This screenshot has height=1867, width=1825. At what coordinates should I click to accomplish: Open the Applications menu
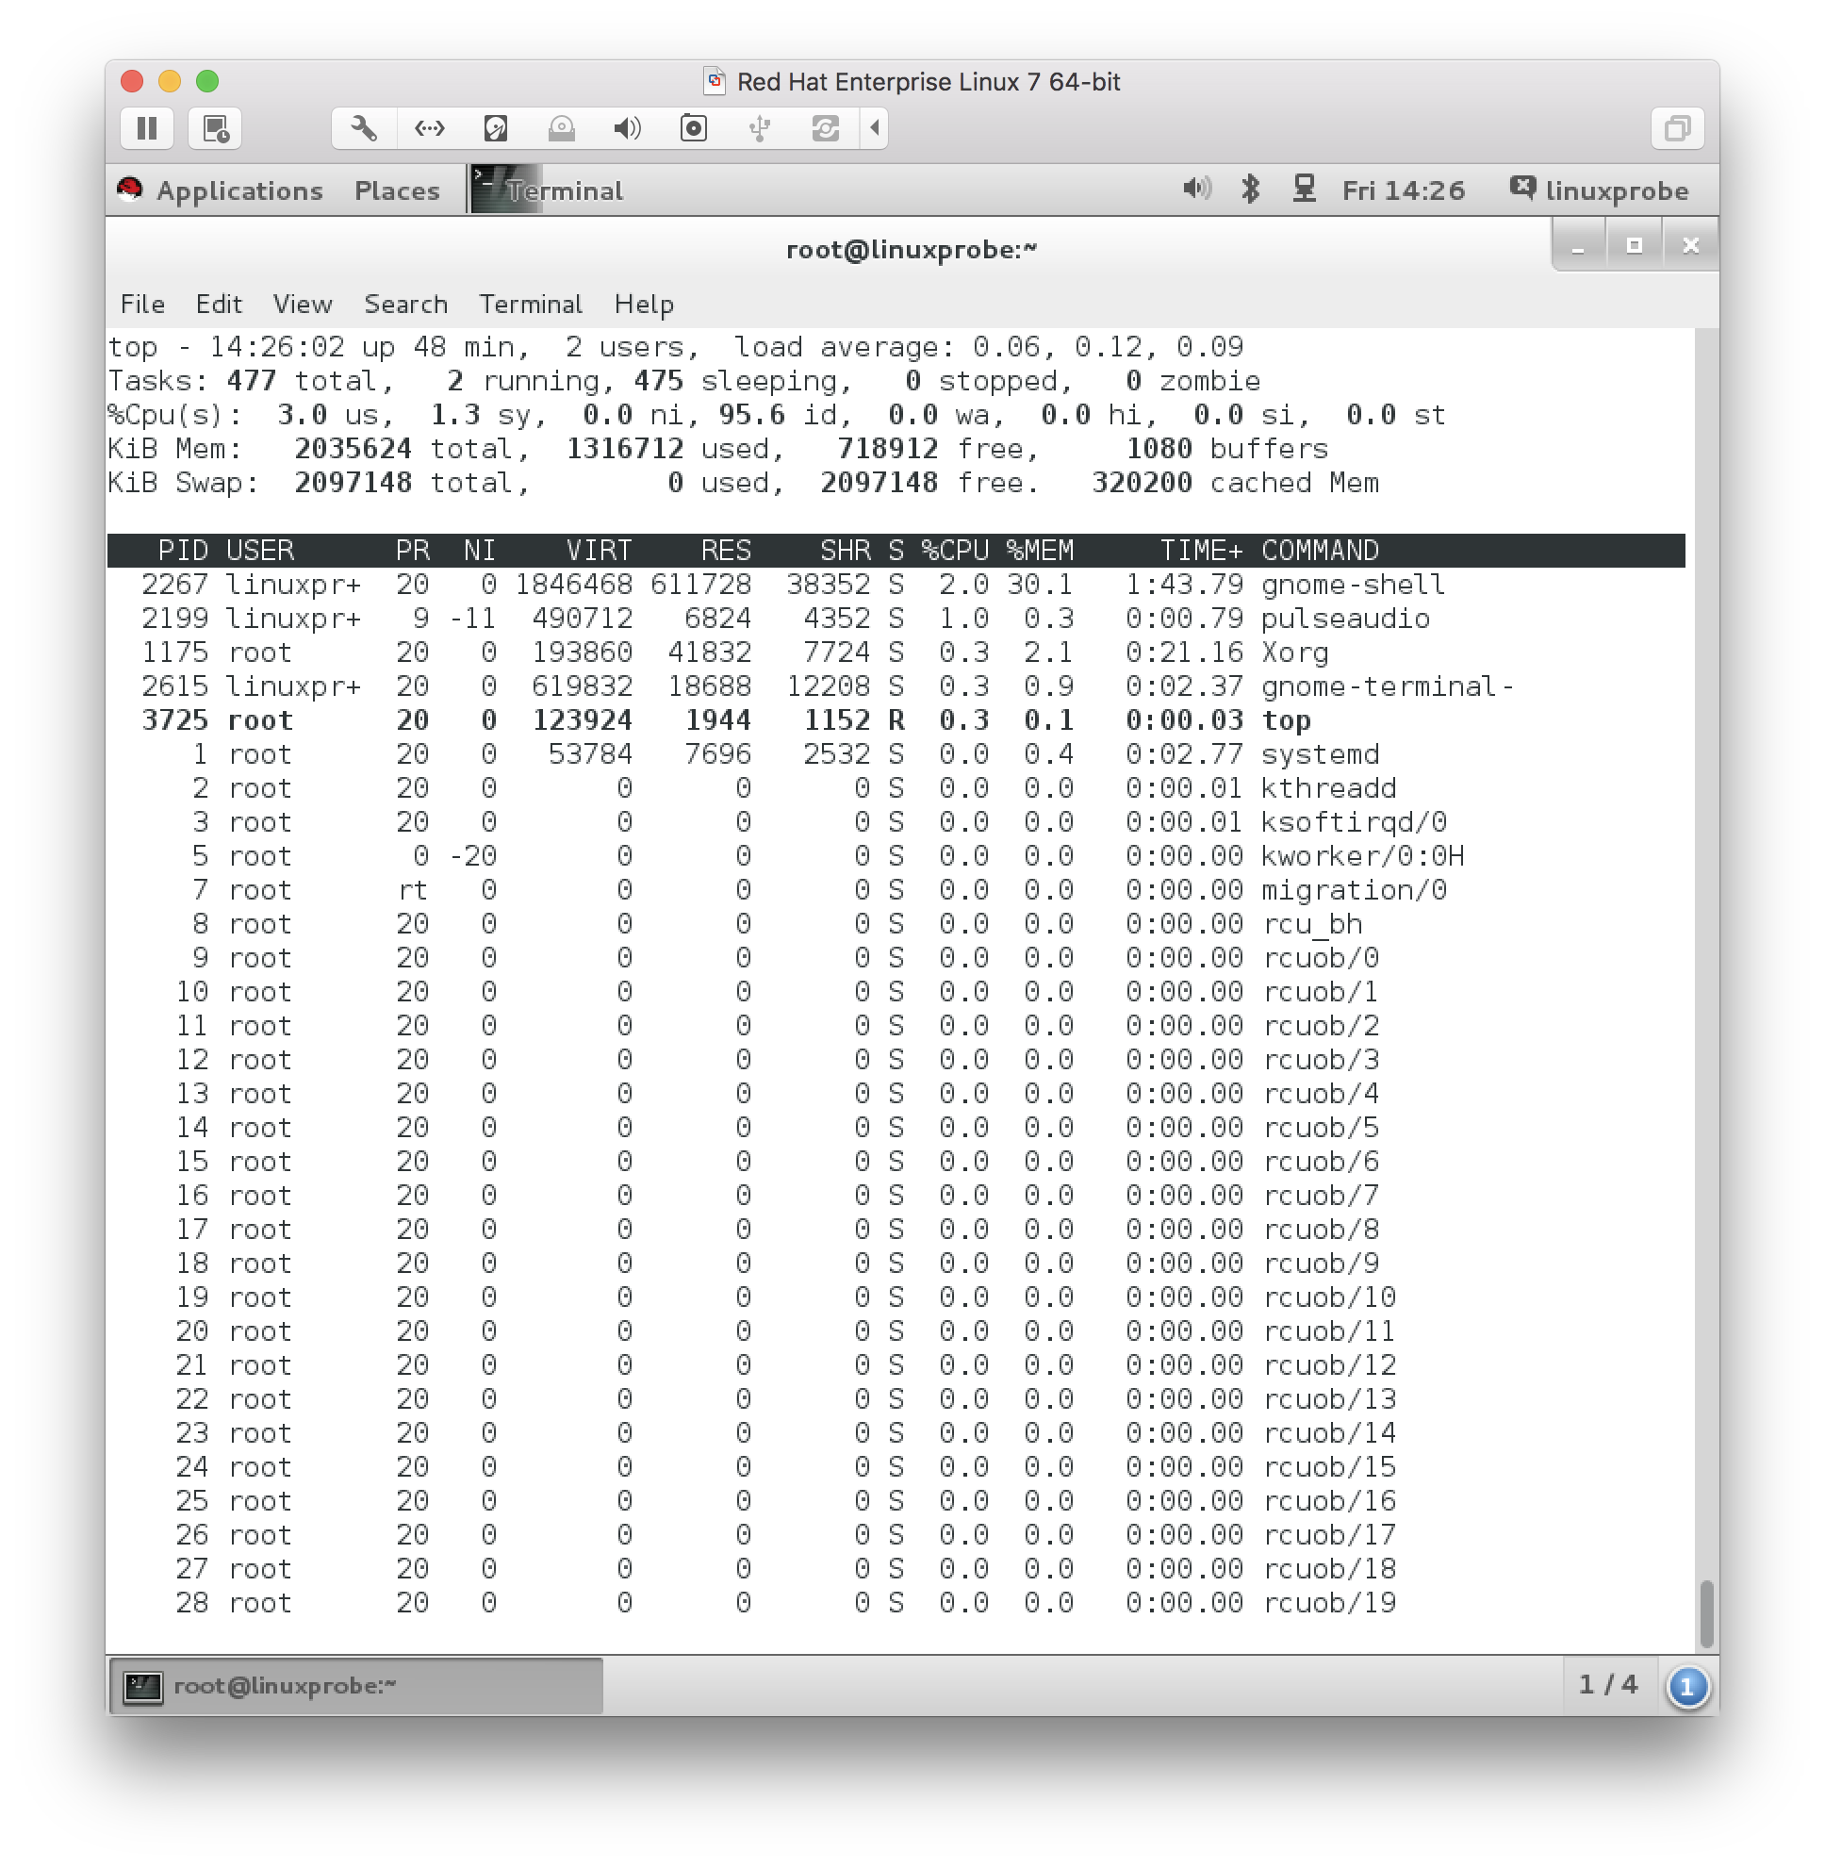pyautogui.click(x=238, y=190)
